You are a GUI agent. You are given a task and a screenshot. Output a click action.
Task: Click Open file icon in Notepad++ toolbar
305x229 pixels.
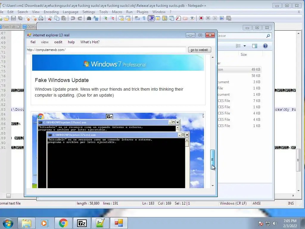pyautogui.click(x=7, y=18)
